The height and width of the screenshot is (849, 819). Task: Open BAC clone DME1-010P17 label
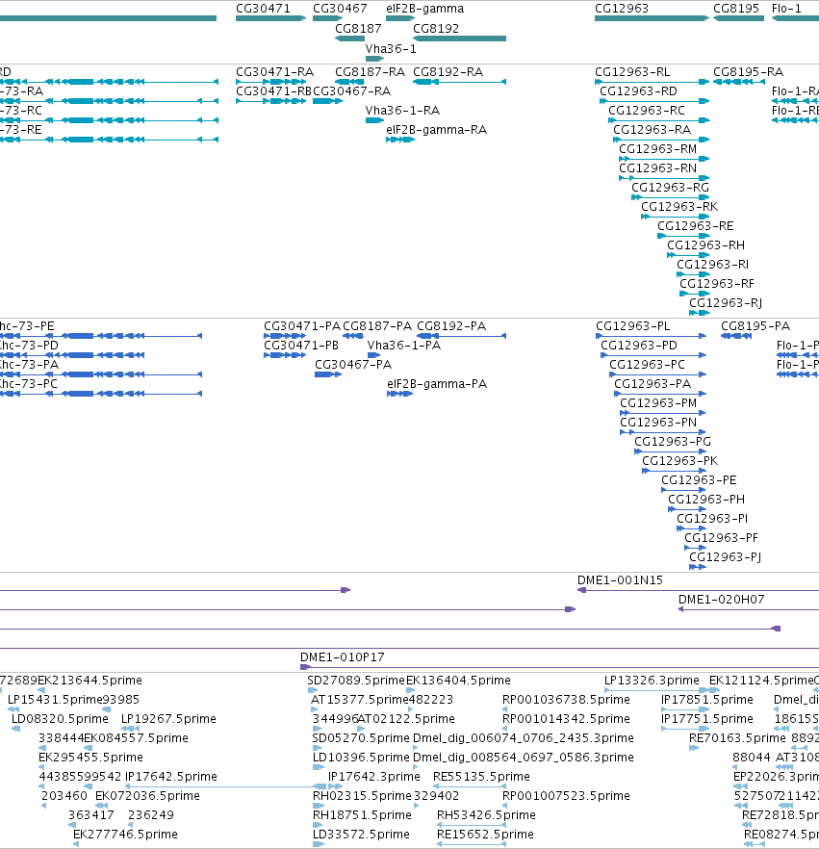tap(342, 657)
